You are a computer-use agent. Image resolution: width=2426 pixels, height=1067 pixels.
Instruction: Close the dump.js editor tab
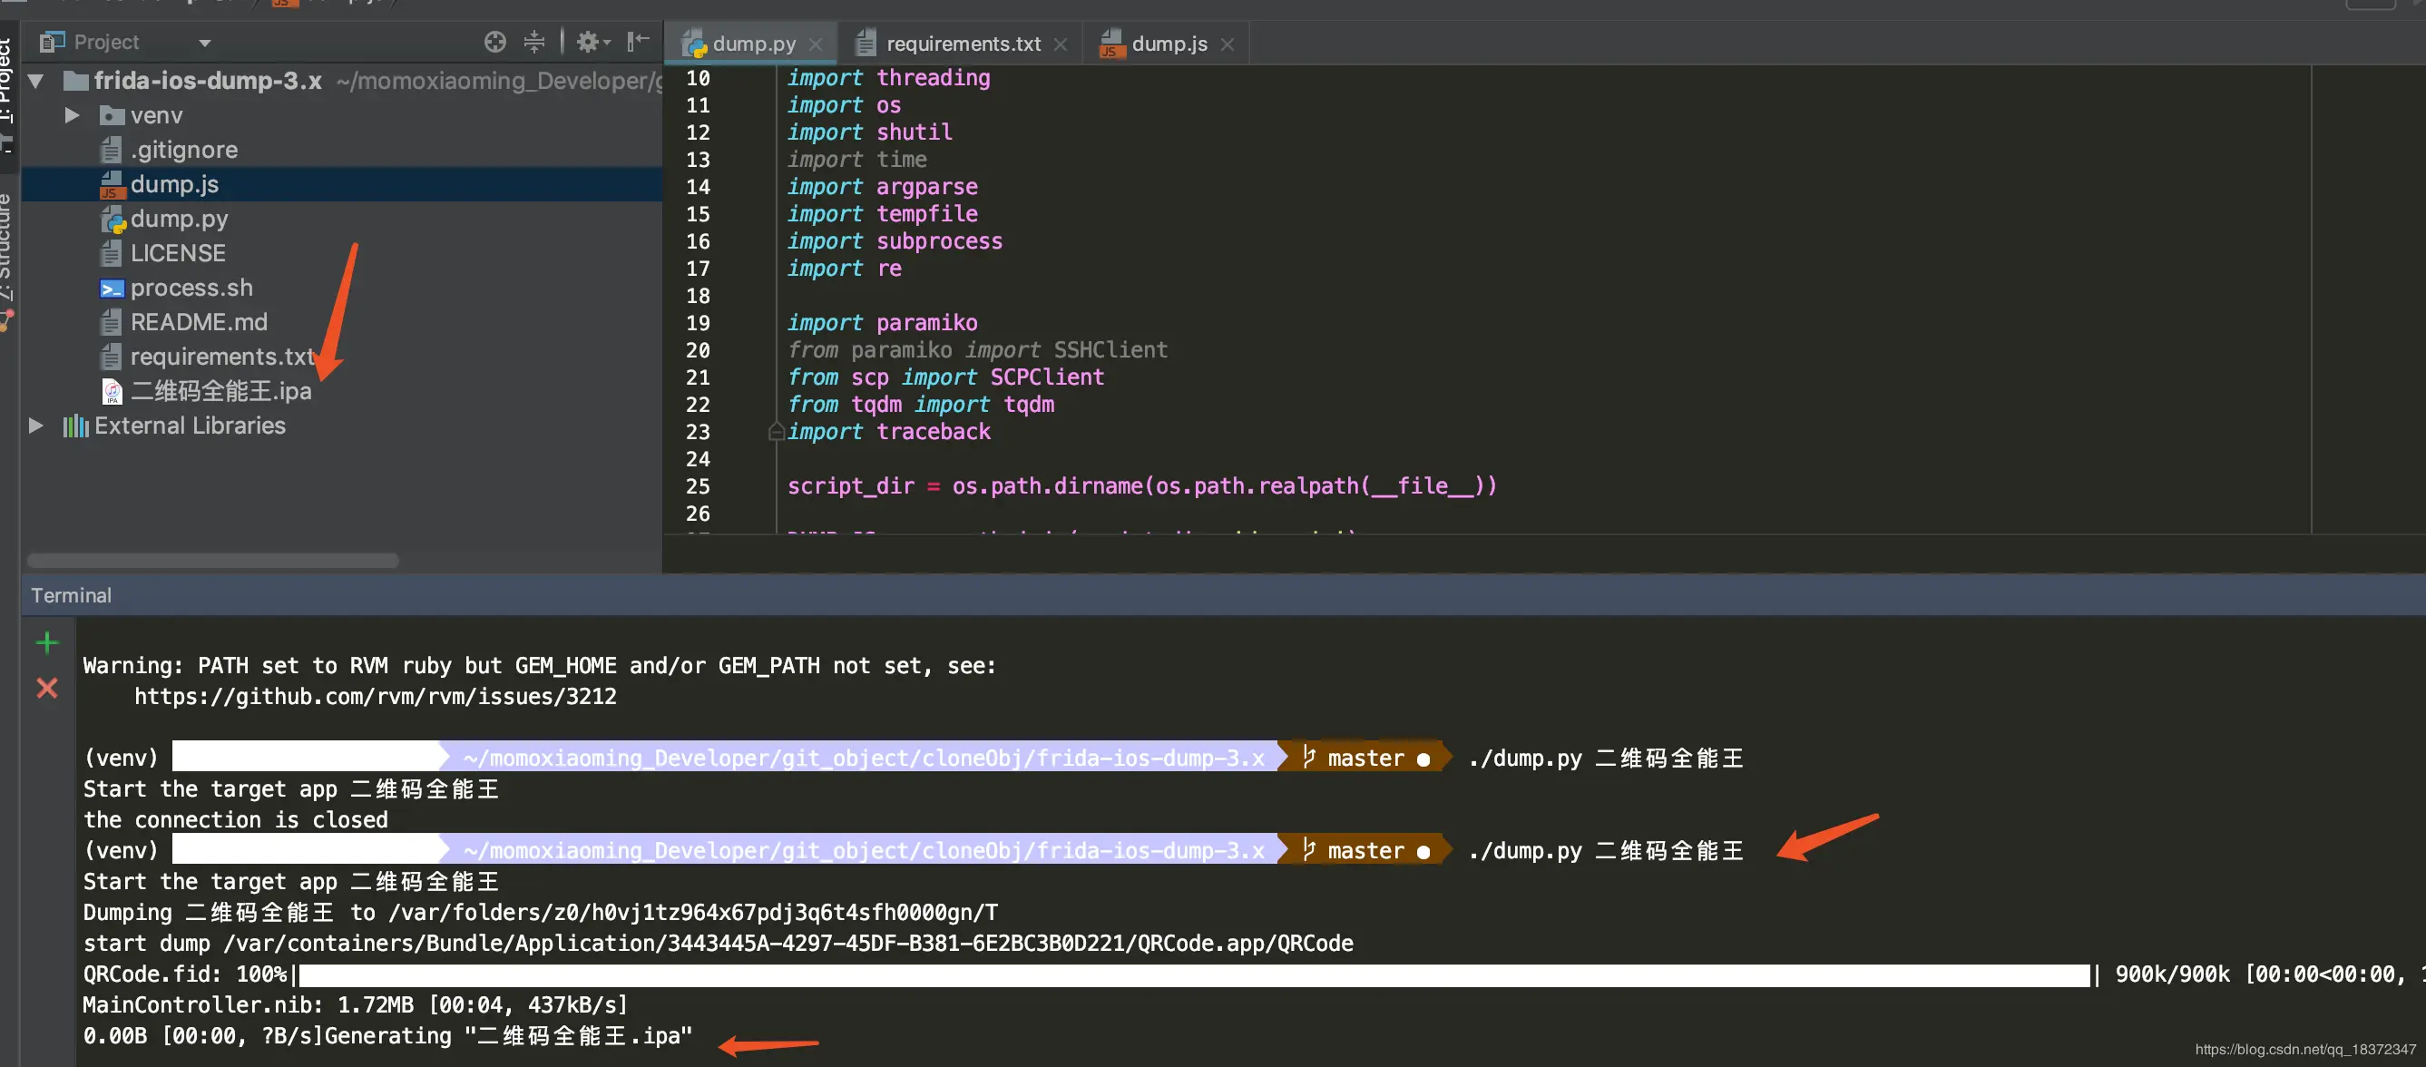click(1228, 44)
